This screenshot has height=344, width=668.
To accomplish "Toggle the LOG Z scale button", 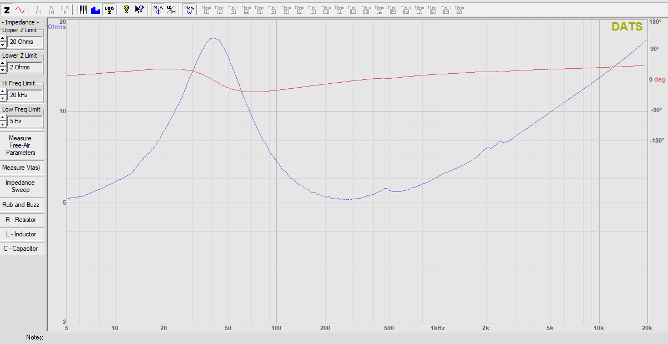I will [109, 9].
